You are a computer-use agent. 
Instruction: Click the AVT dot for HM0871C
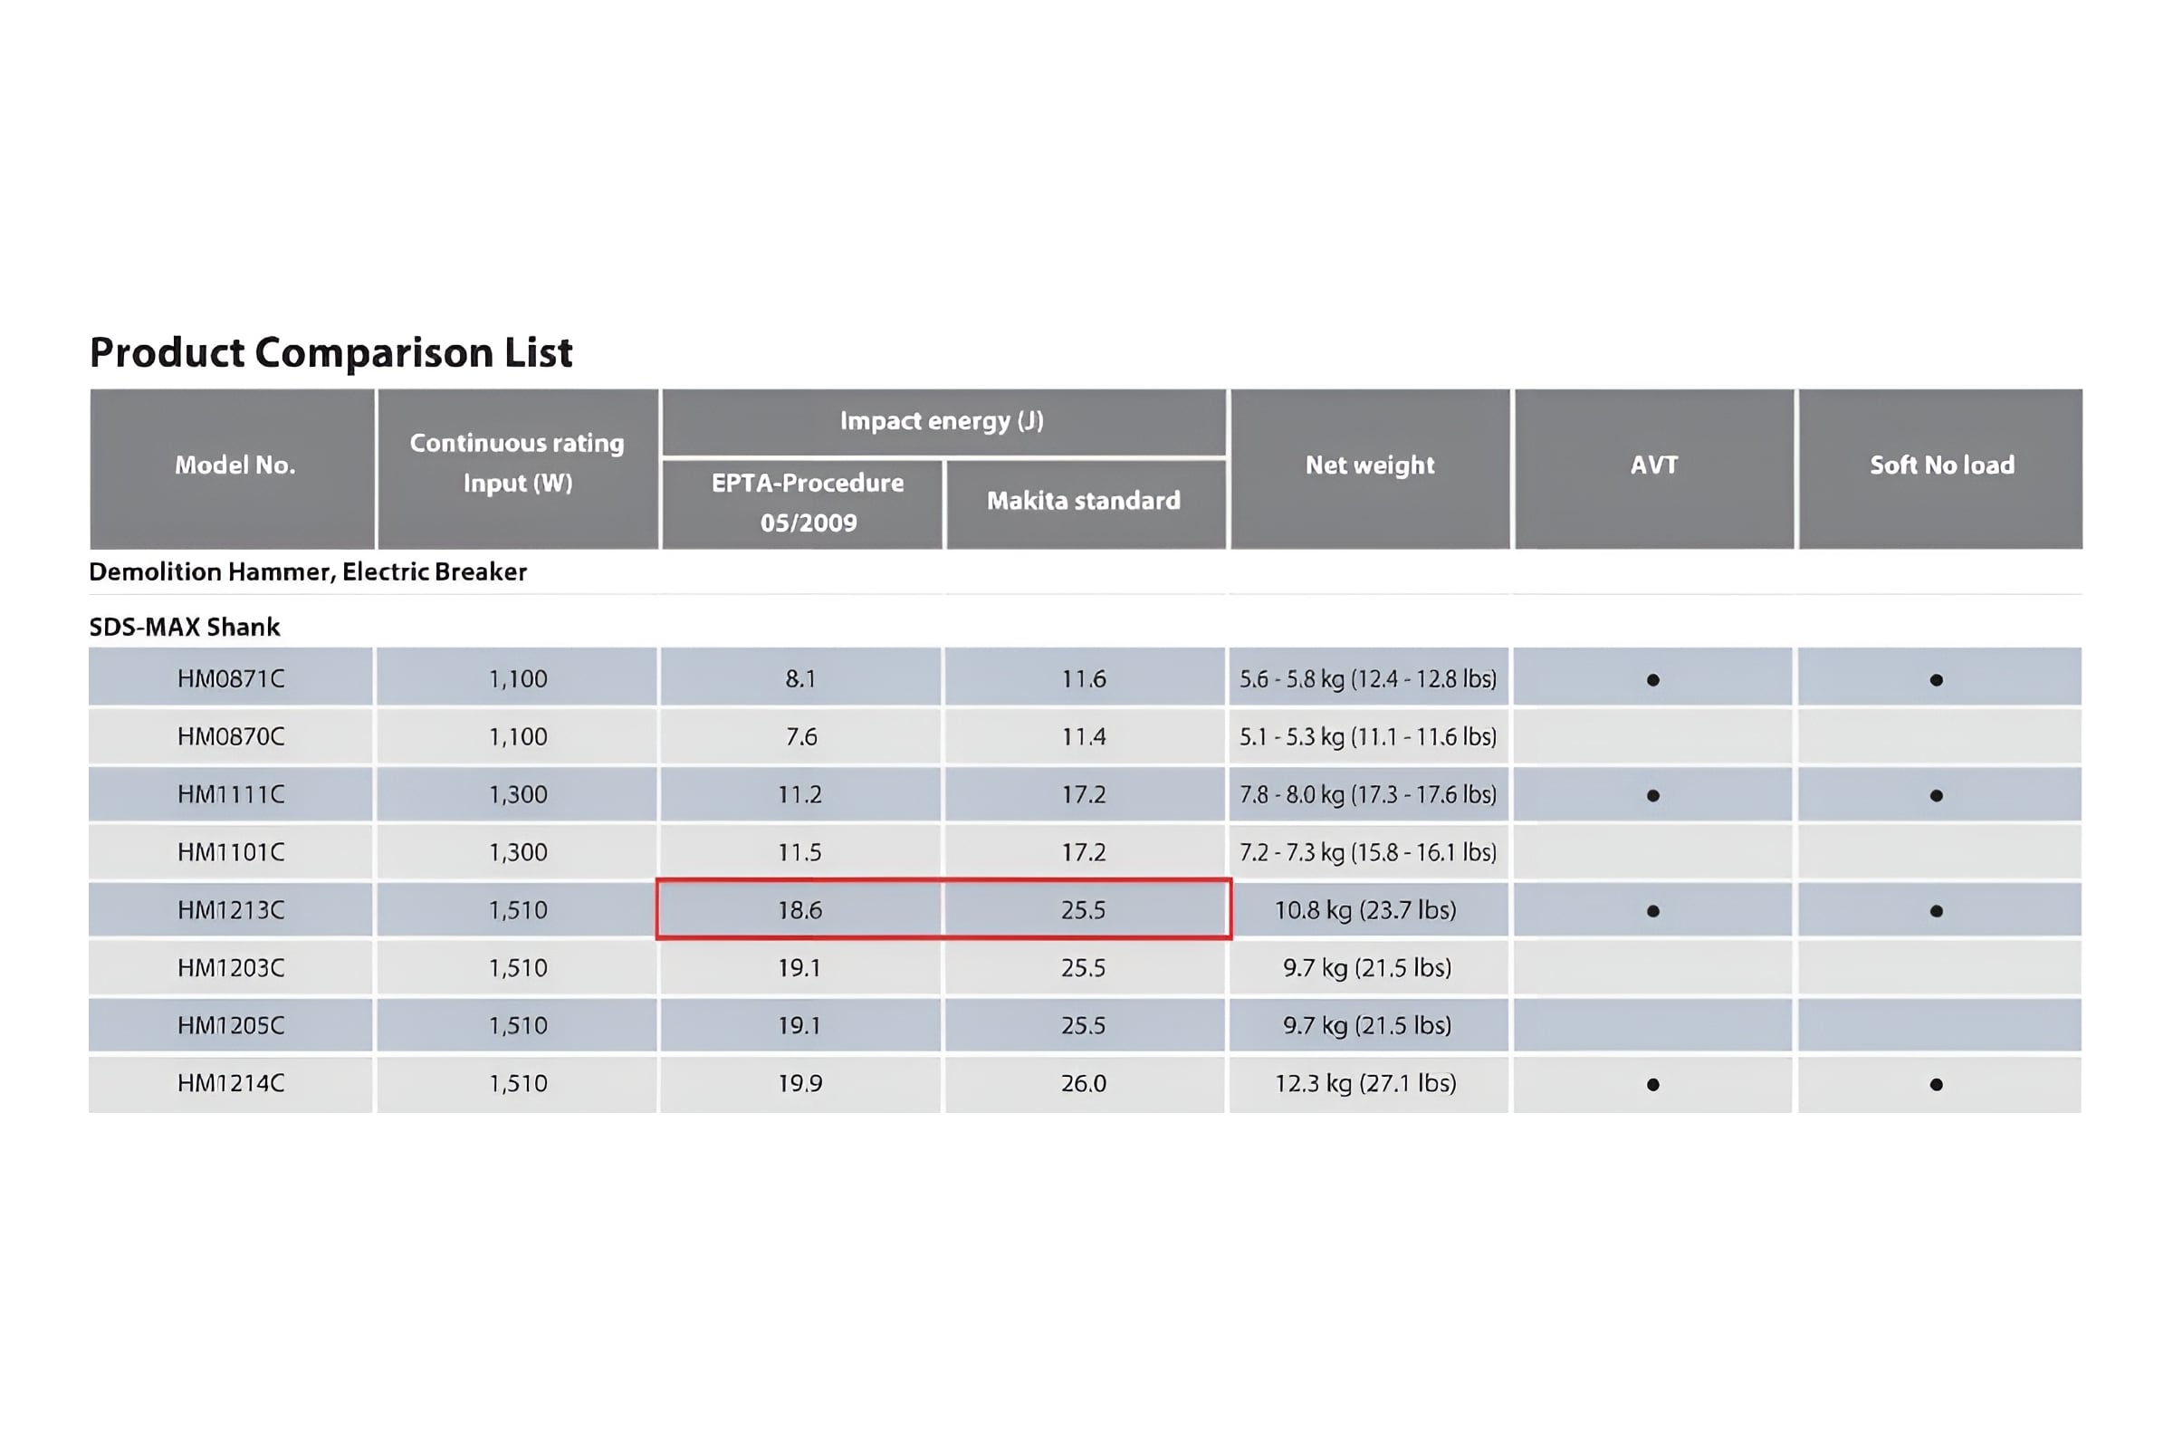[1653, 680]
